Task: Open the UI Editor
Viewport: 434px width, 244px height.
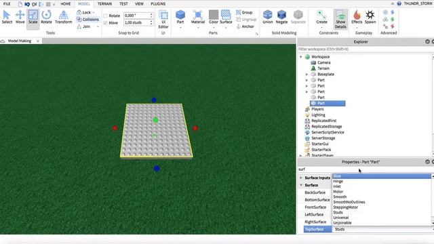Action: point(163,20)
